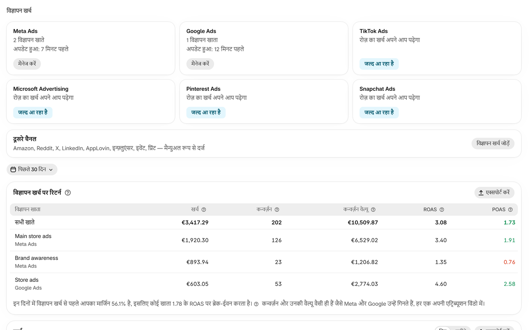The width and height of the screenshot is (529, 330).
Task: Click help icon after the break-even ROAS note
Action: click(256, 304)
